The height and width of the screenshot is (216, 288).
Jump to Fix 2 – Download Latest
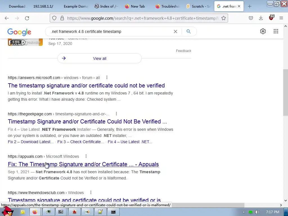(31, 142)
